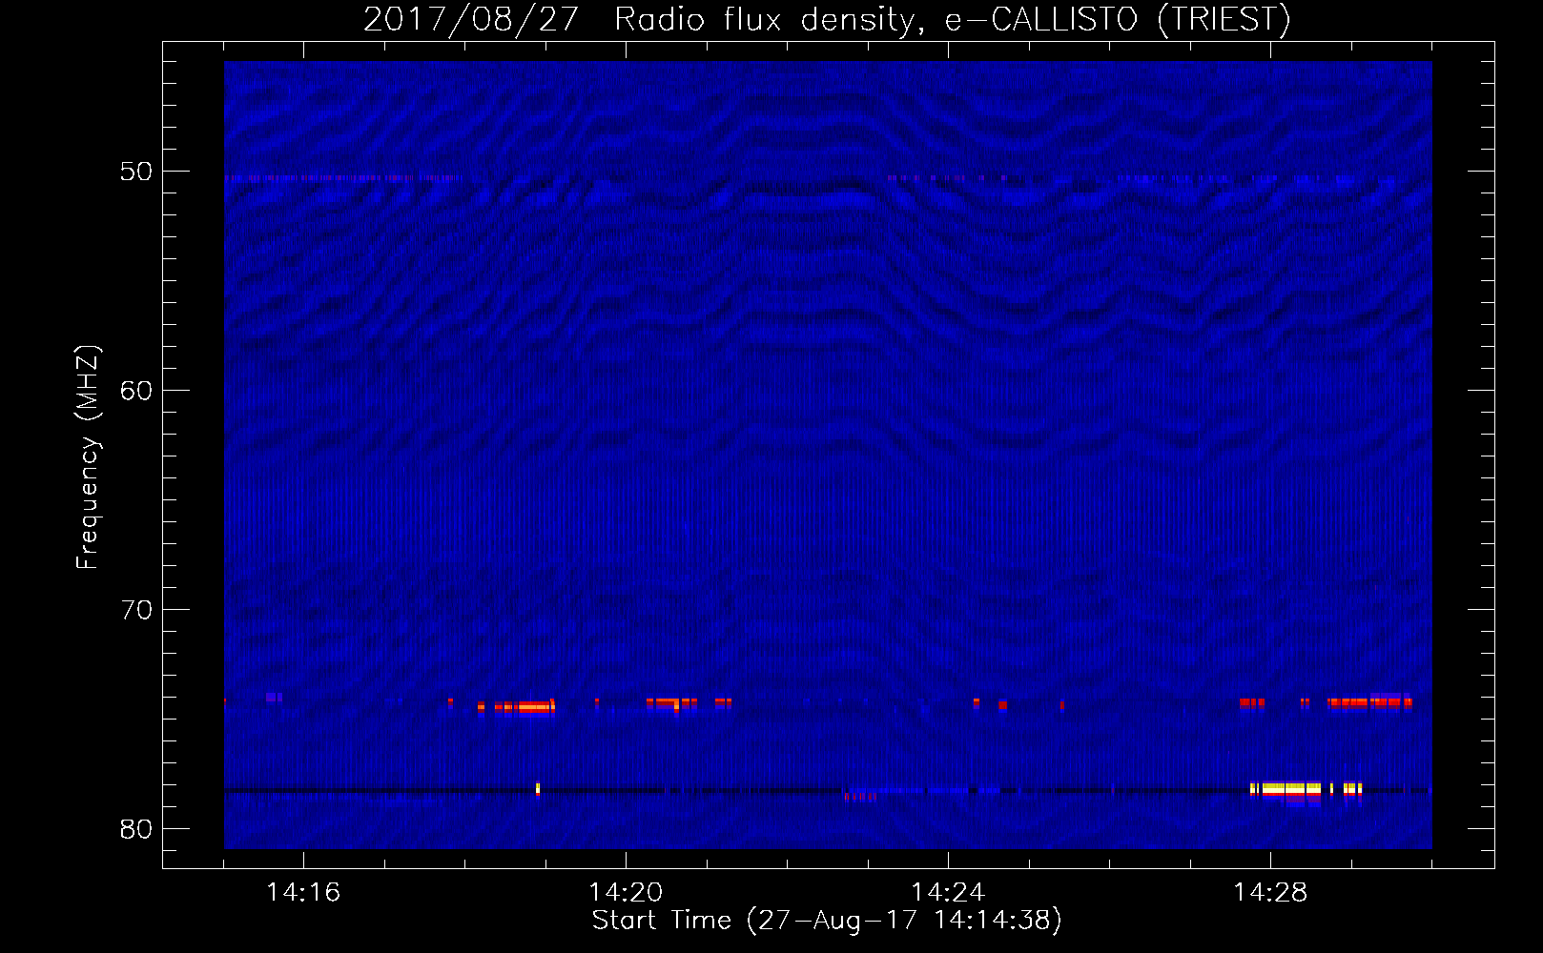Click the bright yellow burst near 78 MHz at 14:28

[x=1286, y=789]
